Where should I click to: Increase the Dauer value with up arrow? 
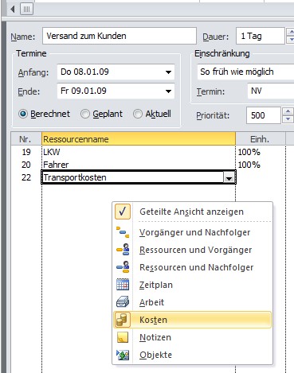pyautogui.click(x=290, y=32)
